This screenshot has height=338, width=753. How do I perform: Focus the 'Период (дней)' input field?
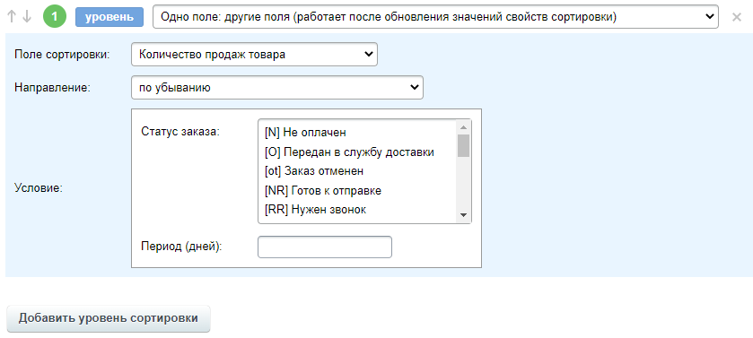325,247
